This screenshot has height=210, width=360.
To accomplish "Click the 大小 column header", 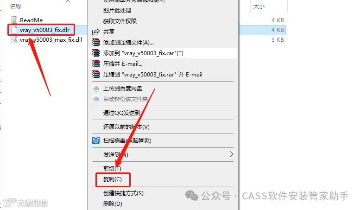I will (259, 6).
